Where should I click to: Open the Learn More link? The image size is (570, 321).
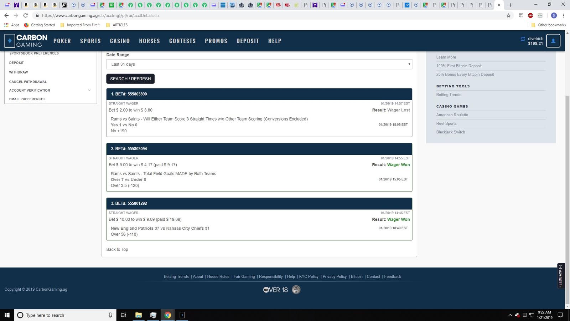[446, 57]
